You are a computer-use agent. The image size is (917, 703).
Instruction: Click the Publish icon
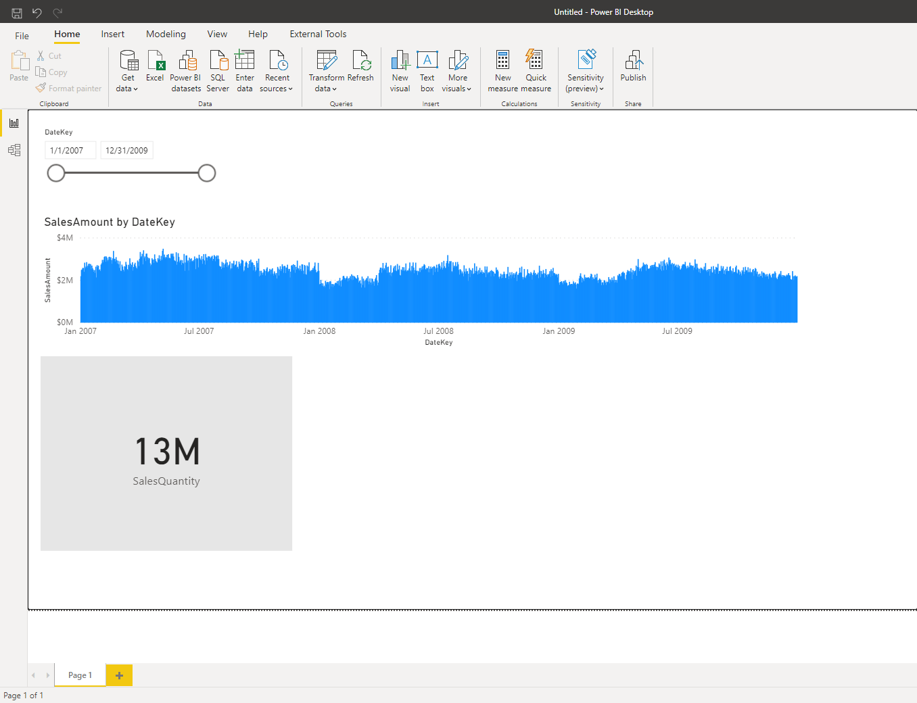click(x=633, y=62)
